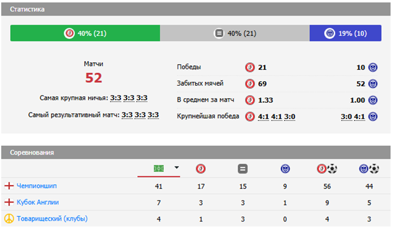Open second 3:3 link in Самый результативный матч
The image size is (393, 227).
tap(140, 115)
